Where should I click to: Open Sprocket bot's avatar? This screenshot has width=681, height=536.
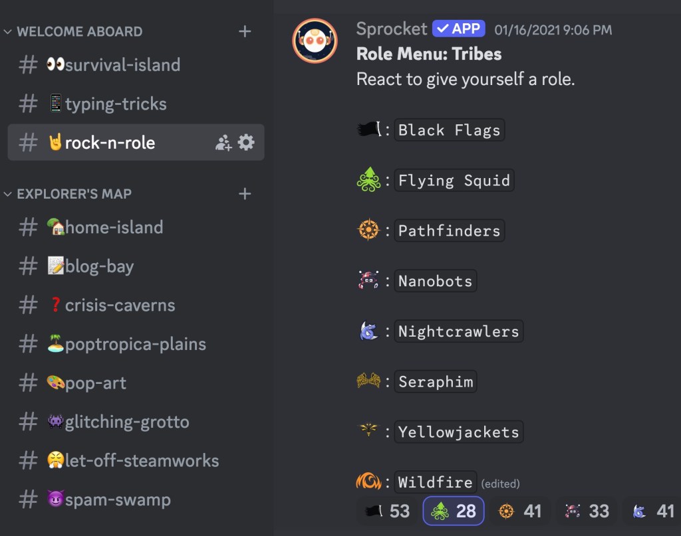point(315,41)
